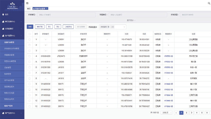Expand the 展开更多 filter section
Screen dimensions: 211x119
(x=132, y=20)
